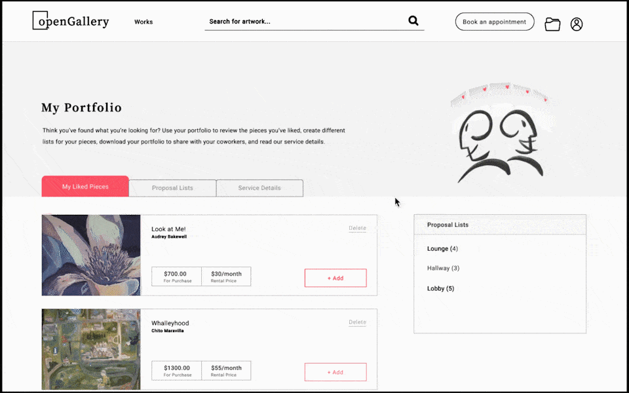Open the portfolio folder icon

point(552,24)
